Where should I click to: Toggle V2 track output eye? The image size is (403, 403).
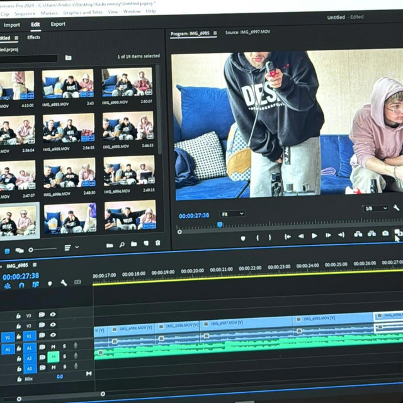tap(53, 325)
